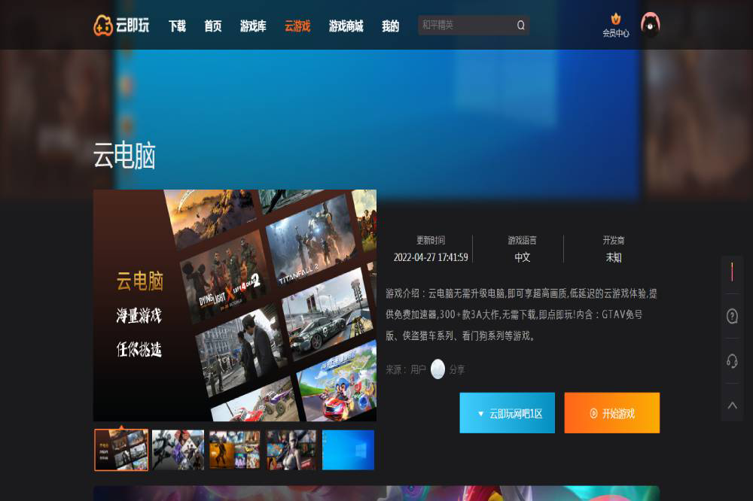Select the Windows desktop blue thumbnail
The height and width of the screenshot is (501, 753).
(348, 450)
